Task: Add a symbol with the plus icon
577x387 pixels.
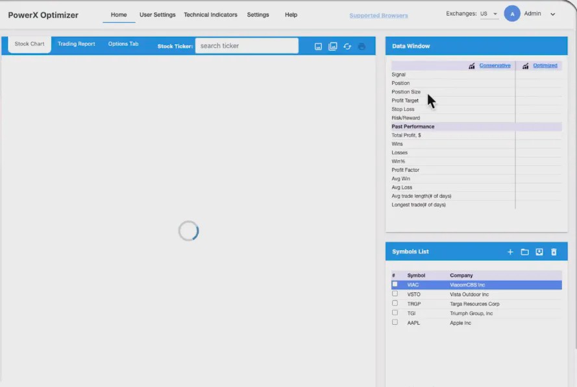Action: click(510, 252)
